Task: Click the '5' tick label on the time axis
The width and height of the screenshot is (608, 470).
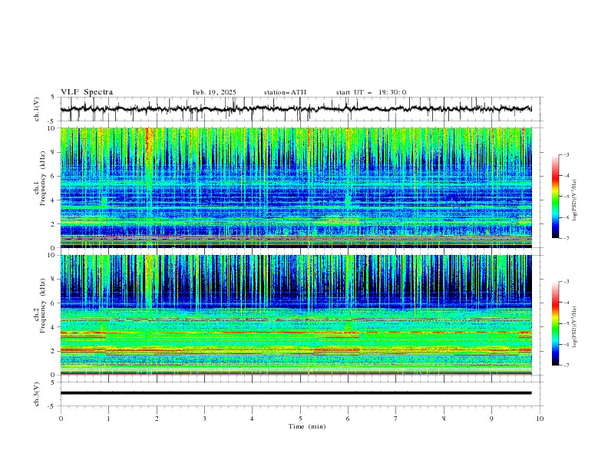Action: coord(300,419)
